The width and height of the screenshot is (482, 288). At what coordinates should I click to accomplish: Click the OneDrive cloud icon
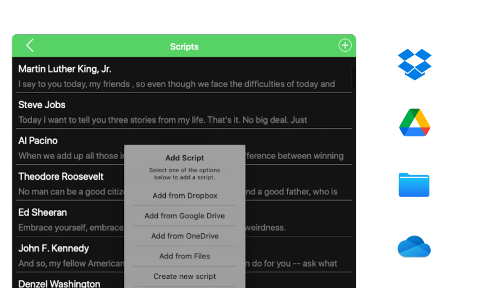414,247
